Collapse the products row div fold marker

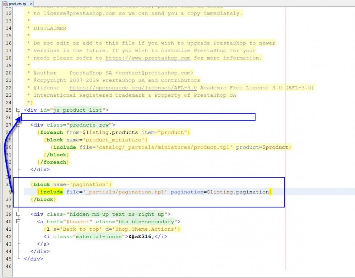point(18,125)
